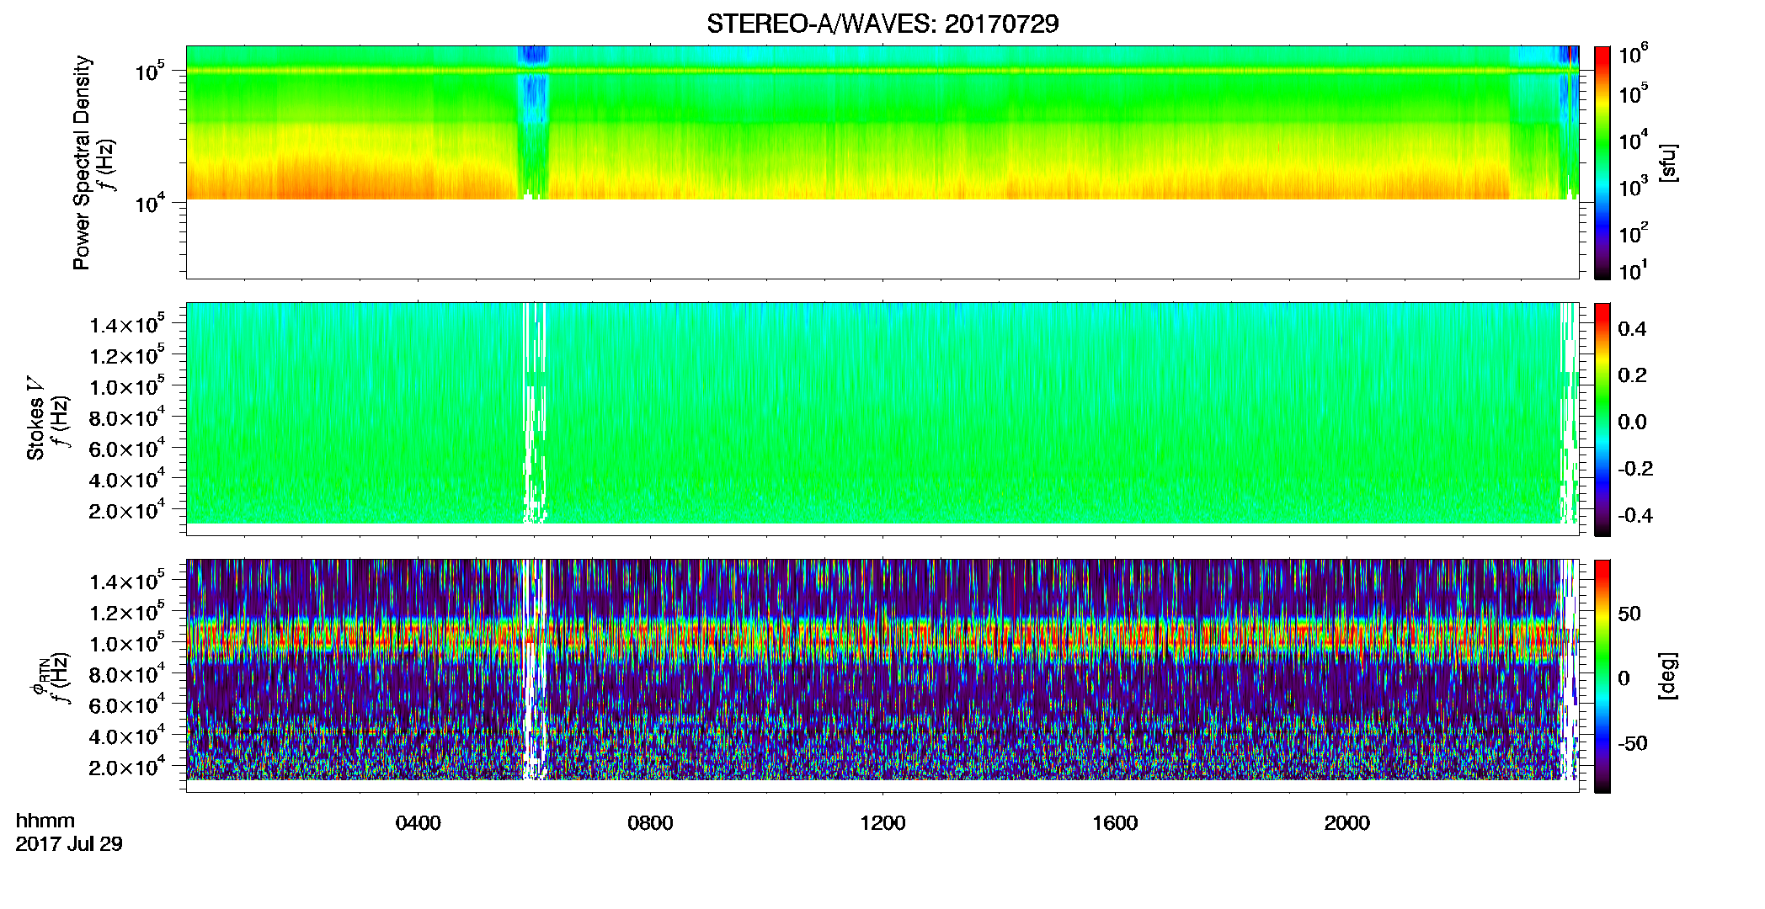The width and height of the screenshot is (1765, 909).
Task: Select the "Power Spectral Density" axis label
Action: click(82, 162)
